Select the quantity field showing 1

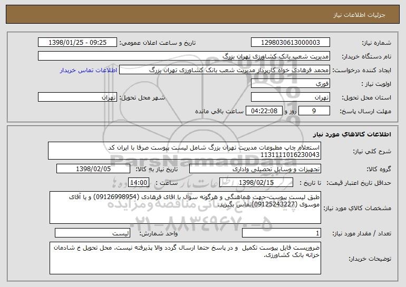[x=282, y=233]
